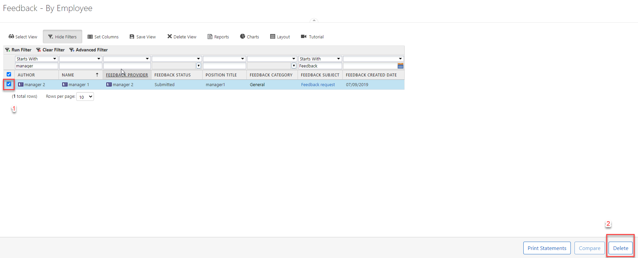Click the Clear Filter icon
The image size is (638, 258).
38,50
